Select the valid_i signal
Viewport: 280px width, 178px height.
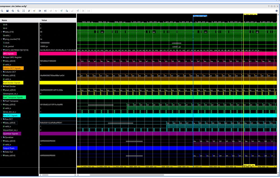point(7,35)
